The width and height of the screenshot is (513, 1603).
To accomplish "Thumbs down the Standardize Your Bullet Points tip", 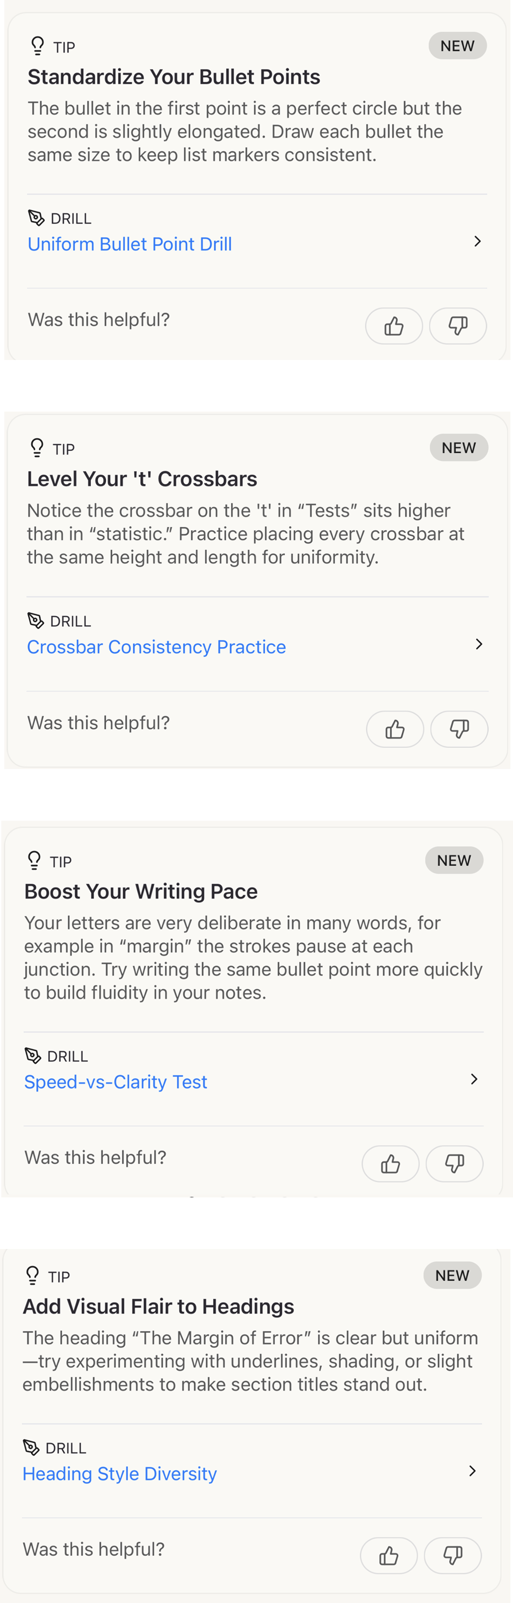I will coord(458,326).
